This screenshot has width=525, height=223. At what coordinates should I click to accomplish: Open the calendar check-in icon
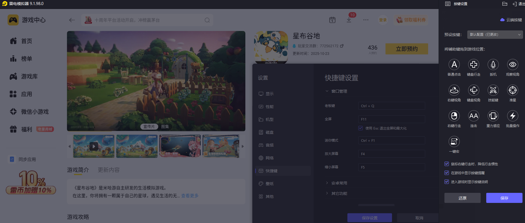click(x=332, y=20)
